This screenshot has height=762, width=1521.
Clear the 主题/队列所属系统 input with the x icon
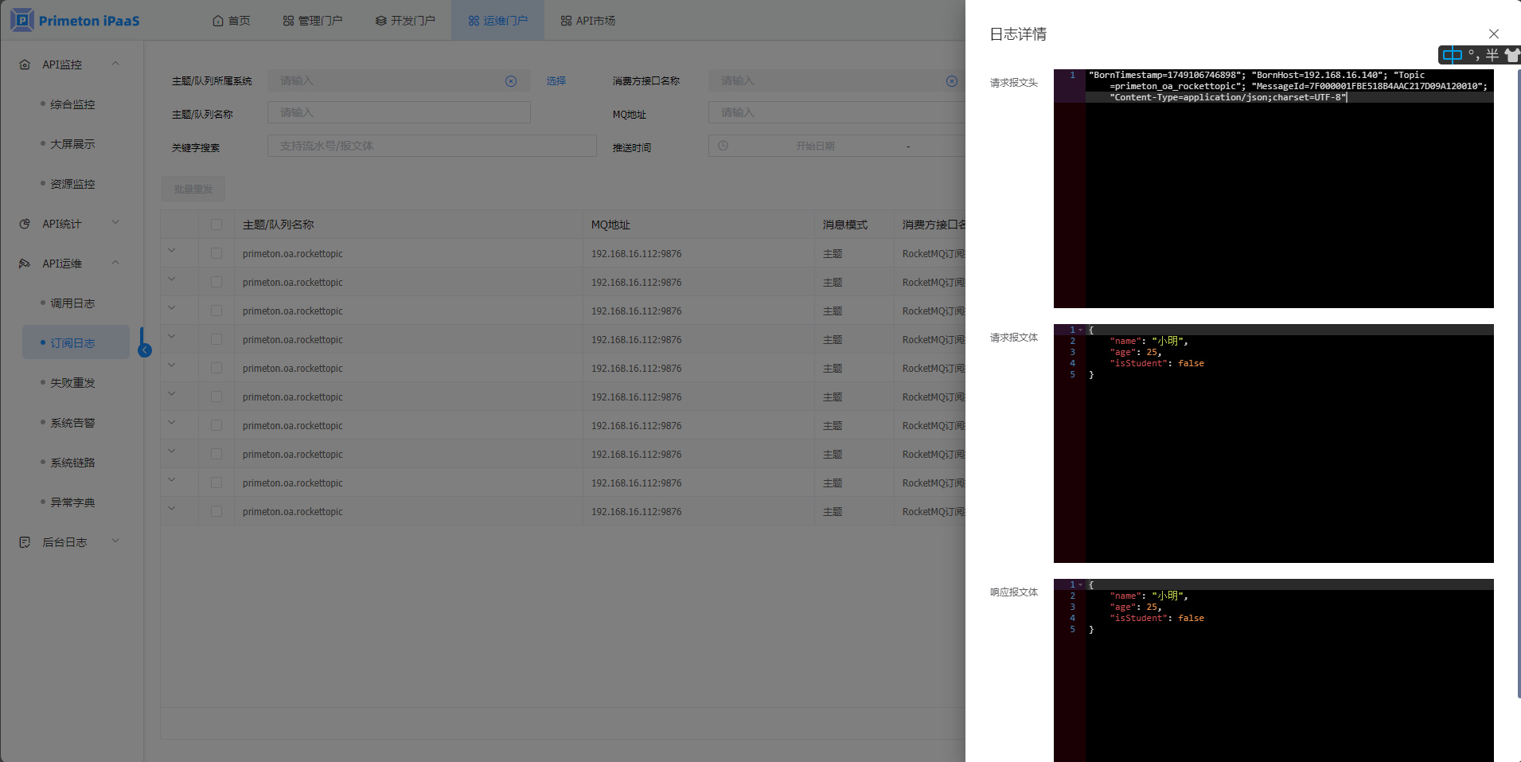tap(511, 81)
